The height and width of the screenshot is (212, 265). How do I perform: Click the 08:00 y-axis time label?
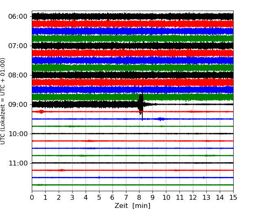pos(18,75)
